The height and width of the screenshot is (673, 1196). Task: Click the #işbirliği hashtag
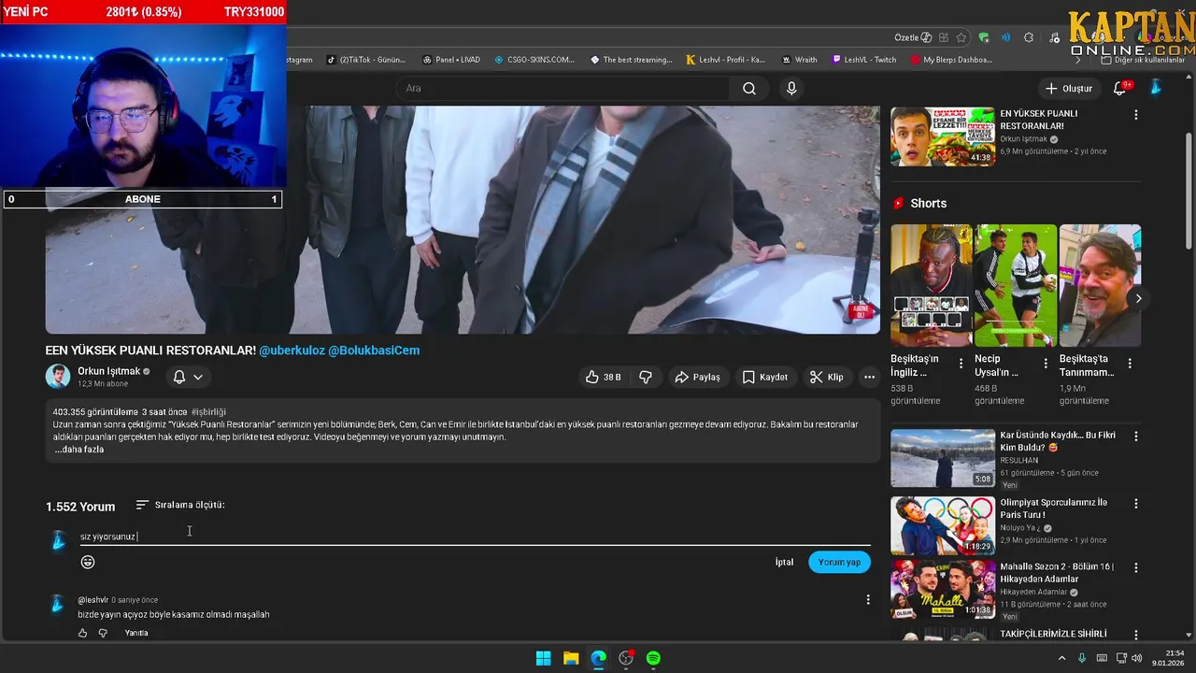tap(208, 412)
